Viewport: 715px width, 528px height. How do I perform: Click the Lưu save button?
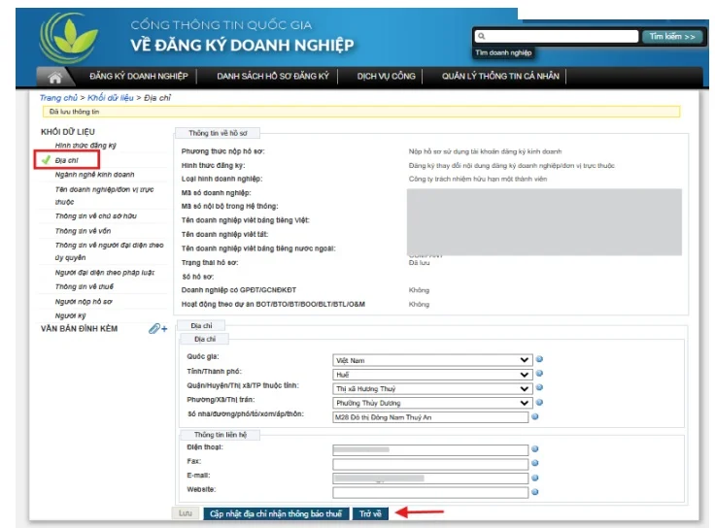(186, 513)
